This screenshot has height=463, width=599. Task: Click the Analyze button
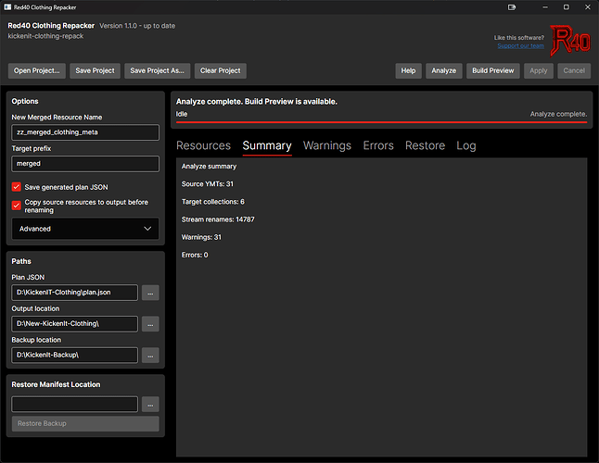(443, 71)
